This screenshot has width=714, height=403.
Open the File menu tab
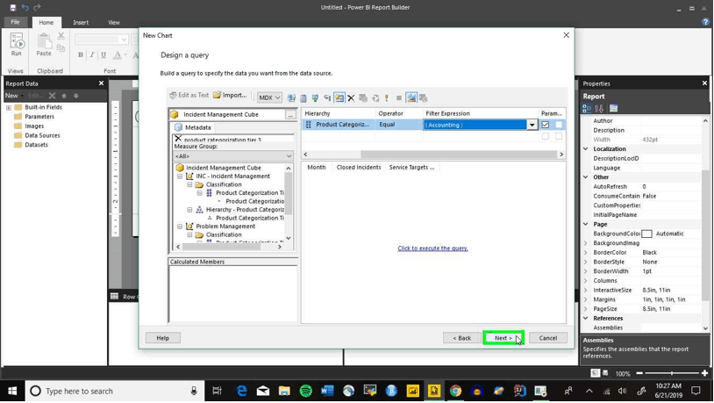pyautogui.click(x=15, y=22)
